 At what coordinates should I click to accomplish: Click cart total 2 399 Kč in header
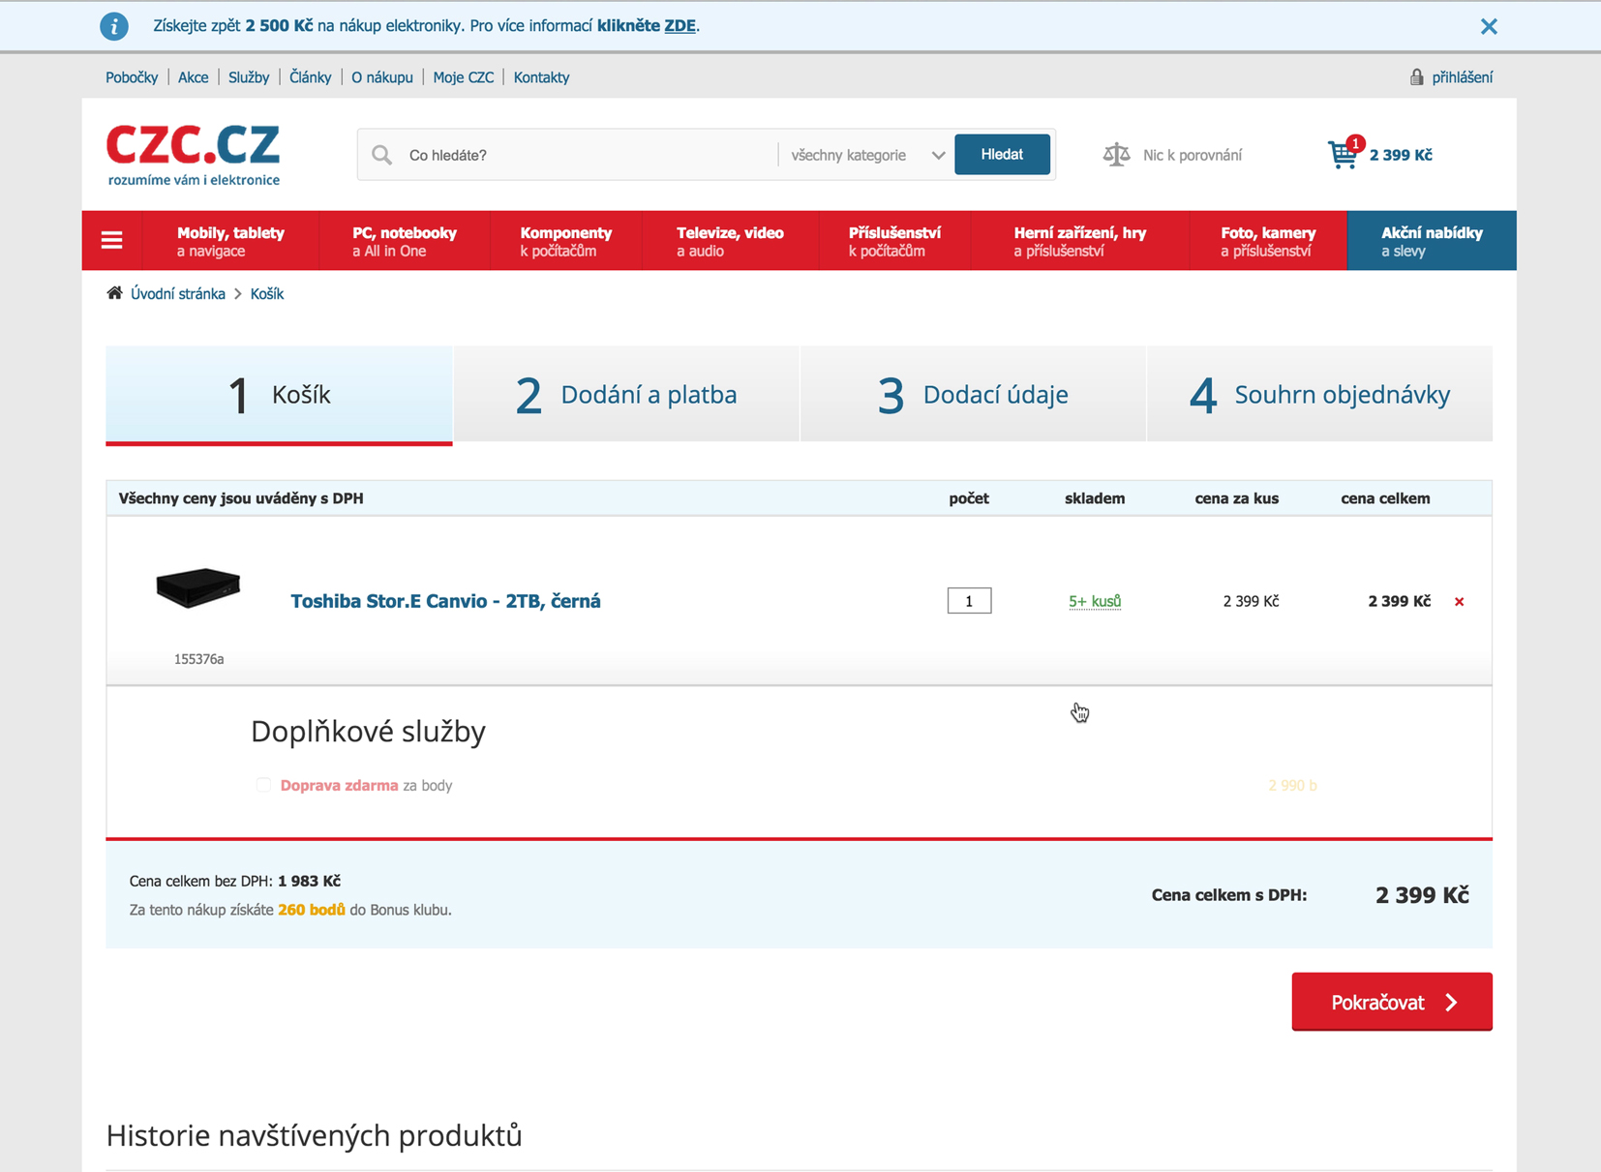[x=1401, y=155]
